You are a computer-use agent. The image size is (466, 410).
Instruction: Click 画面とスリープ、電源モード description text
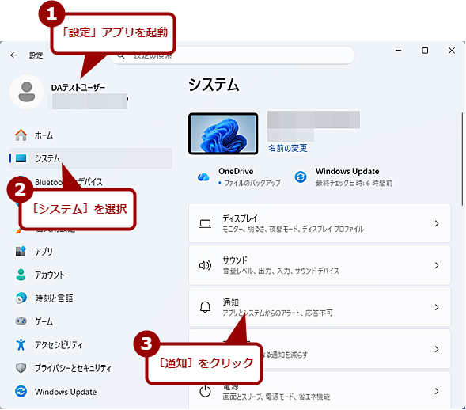coord(276,397)
